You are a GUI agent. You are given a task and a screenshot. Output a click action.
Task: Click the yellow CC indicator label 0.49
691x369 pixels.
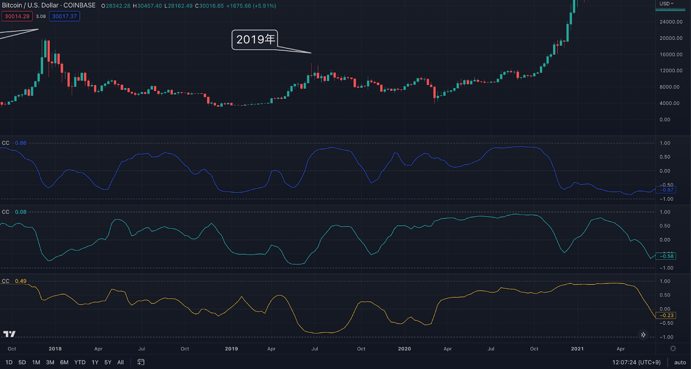[20, 281]
